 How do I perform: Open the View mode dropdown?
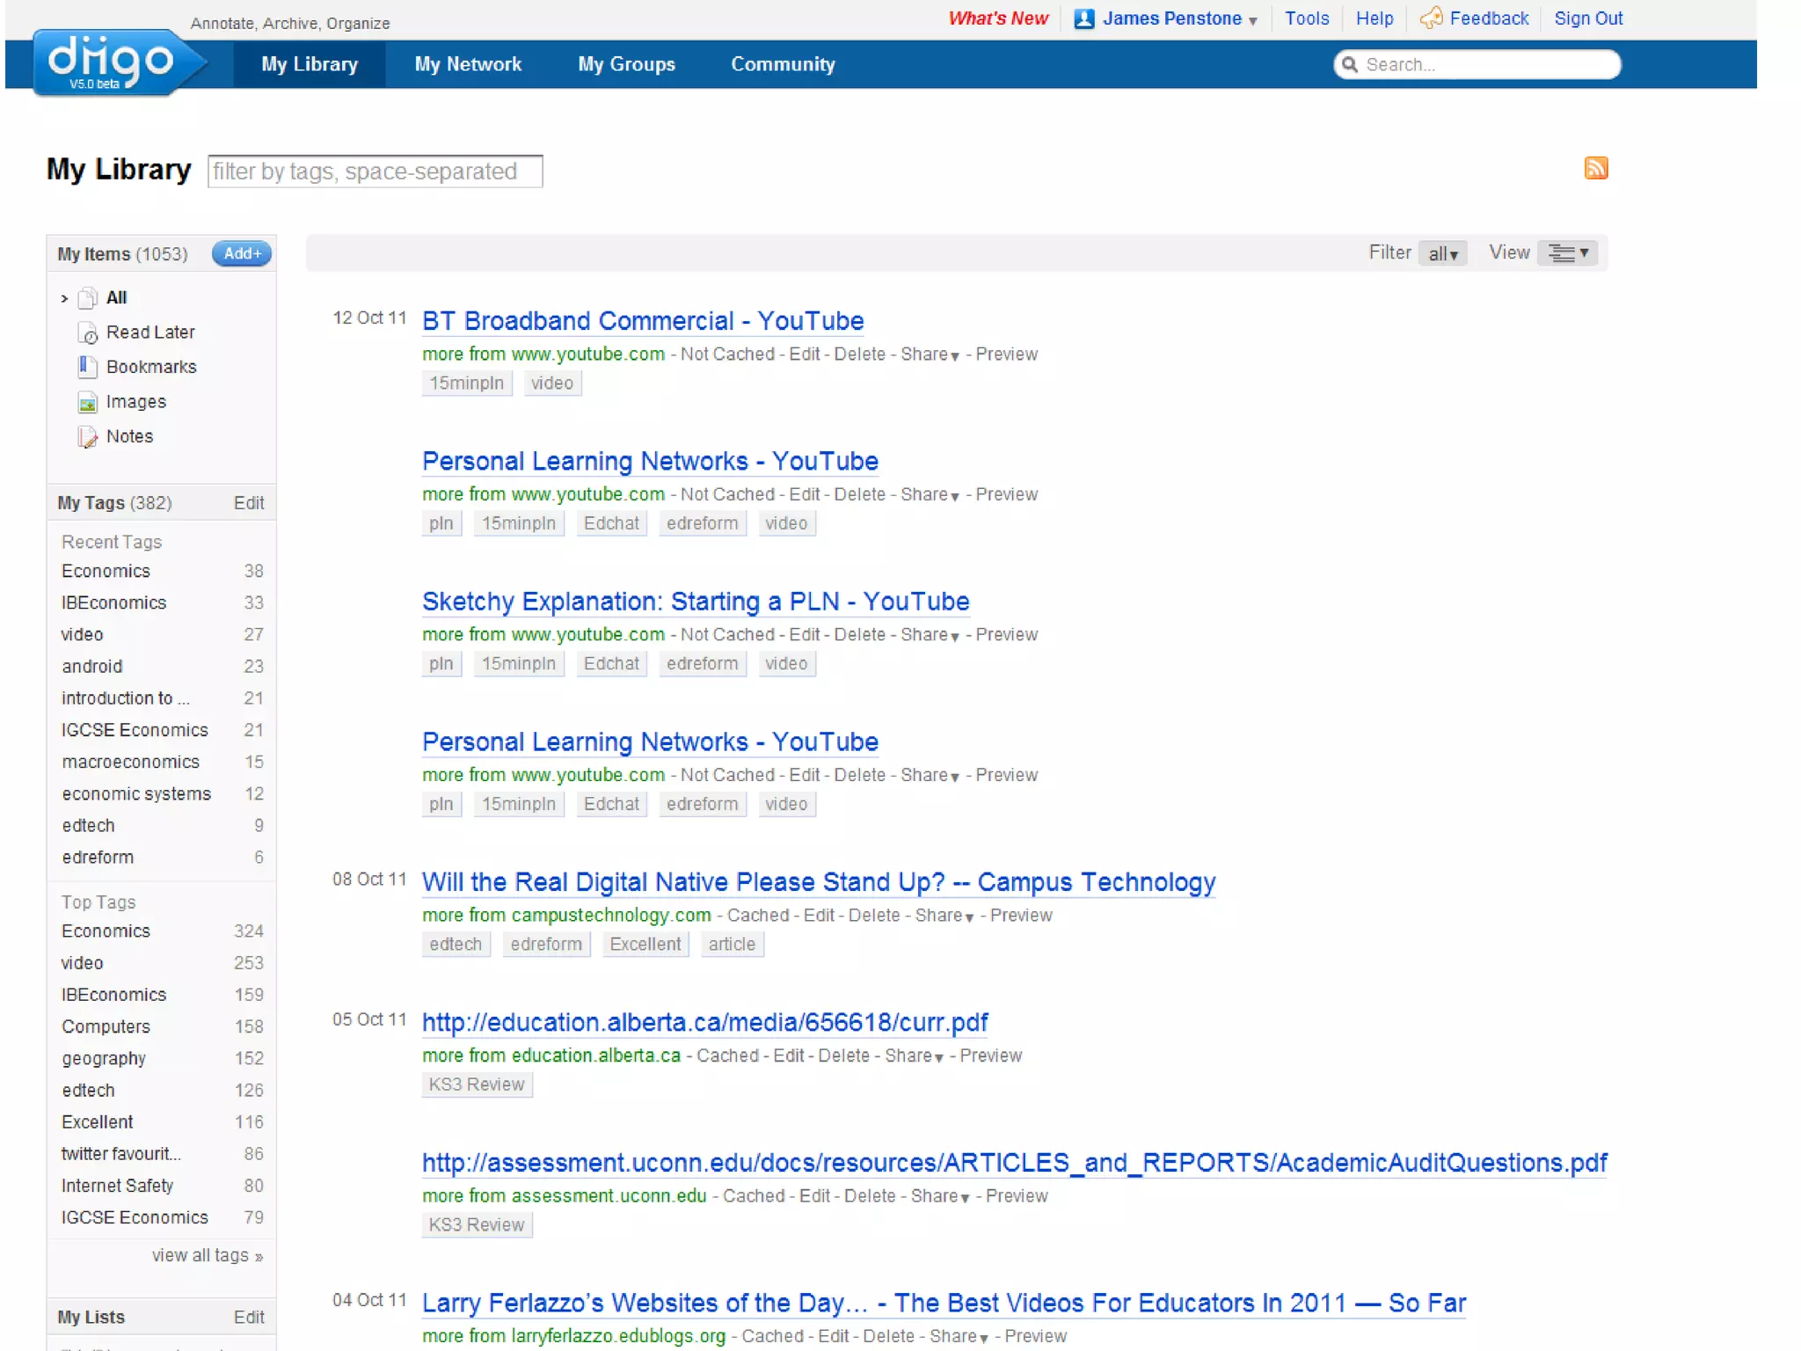coord(1569,253)
